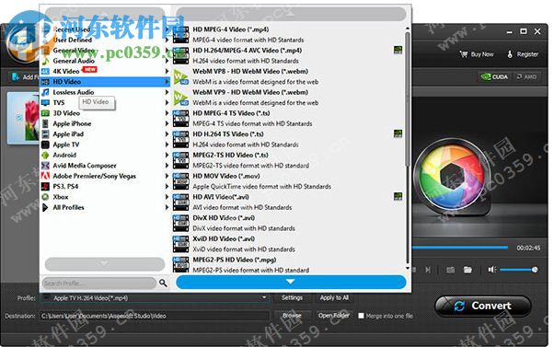The height and width of the screenshot is (347, 554).
Task: Skip to next frame in player
Action: [428, 270]
